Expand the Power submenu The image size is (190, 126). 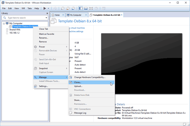point(50,47)
